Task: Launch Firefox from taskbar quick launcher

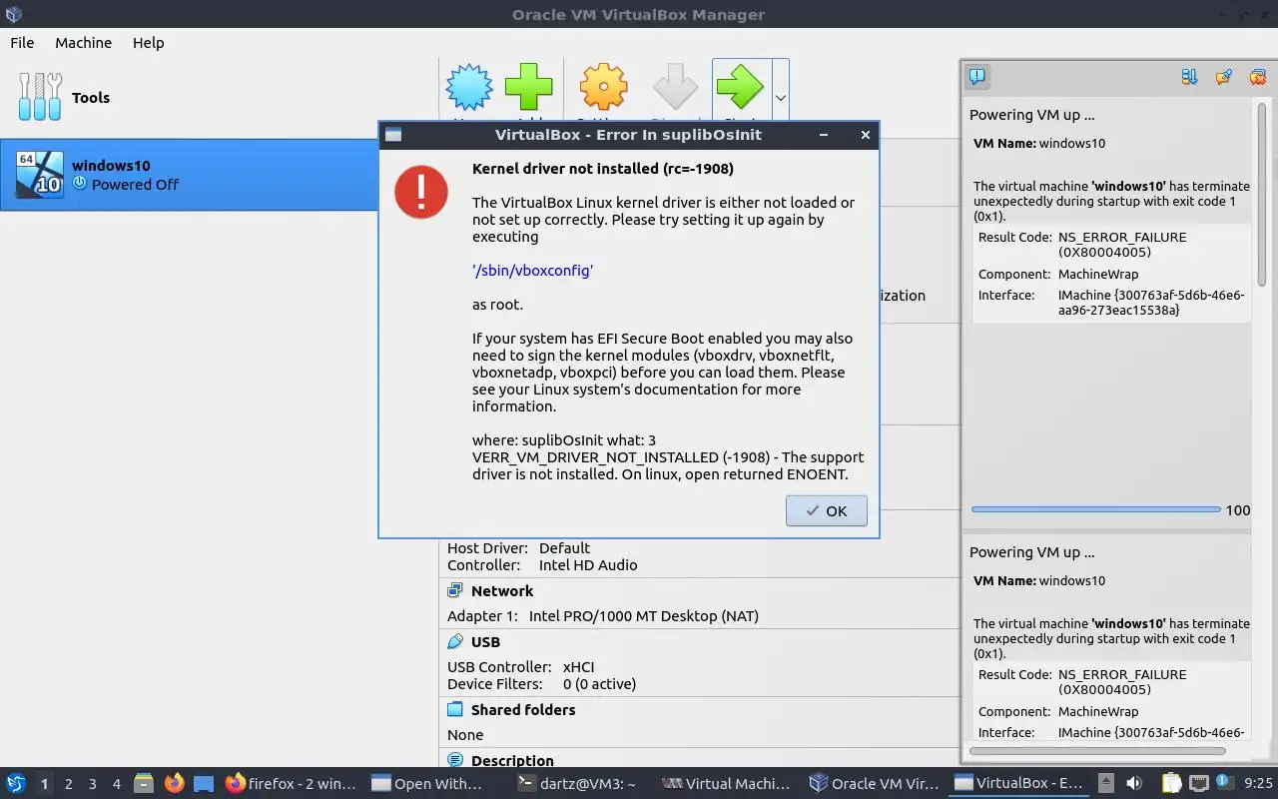Action: pyautogui.click(x=175, y=783)
